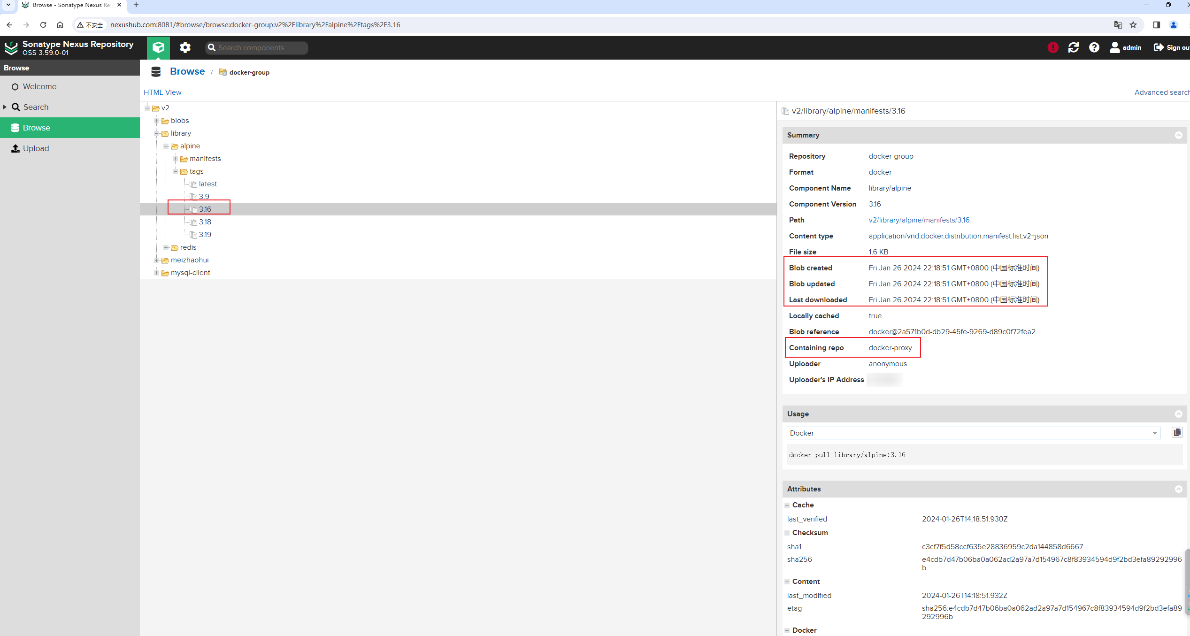Screen dimensions: 1190x636
Task: Collapse the Attributes panel
Action: coord(1178,489)
